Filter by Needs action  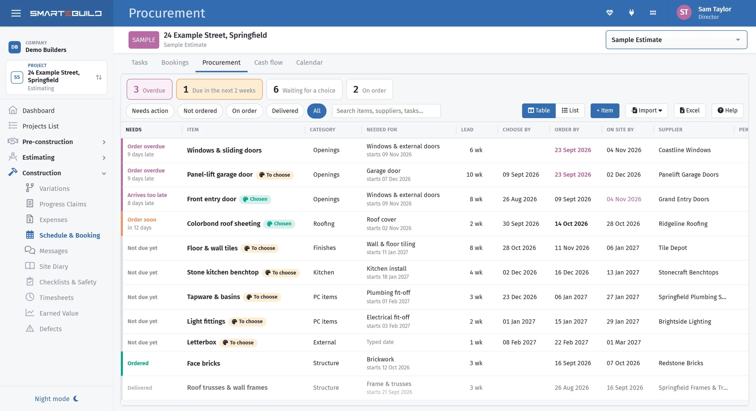(150, 111)
